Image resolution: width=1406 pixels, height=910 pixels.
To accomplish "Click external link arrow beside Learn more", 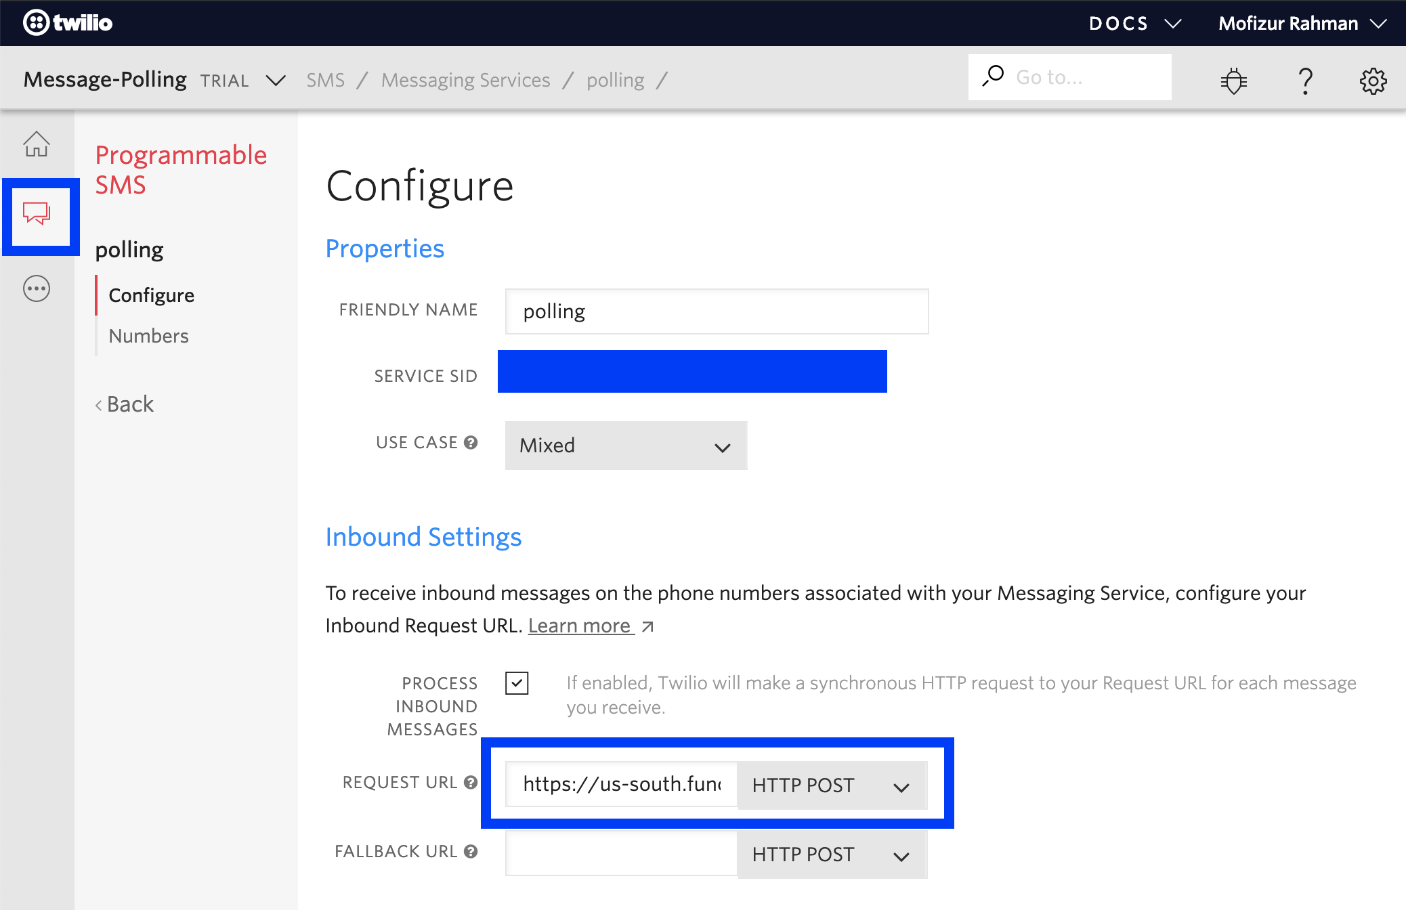I will point(647,627).
